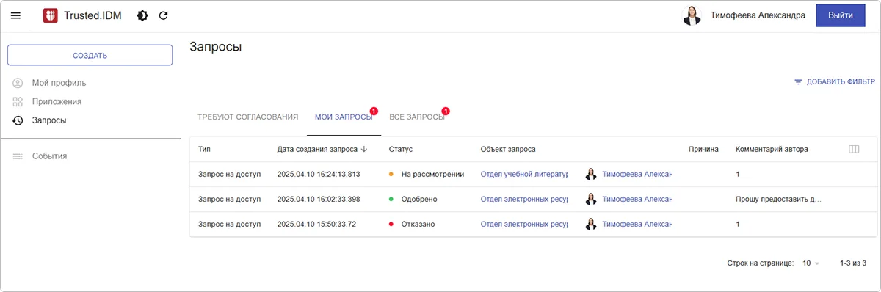This screenshot has width=881, height=292.
Task: Click the green status dot Одобрено
Action: point(391,199)
